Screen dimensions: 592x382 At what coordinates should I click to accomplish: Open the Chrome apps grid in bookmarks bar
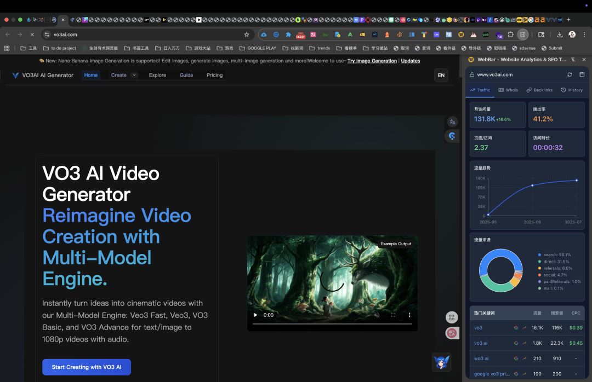(x=7, y=48)
